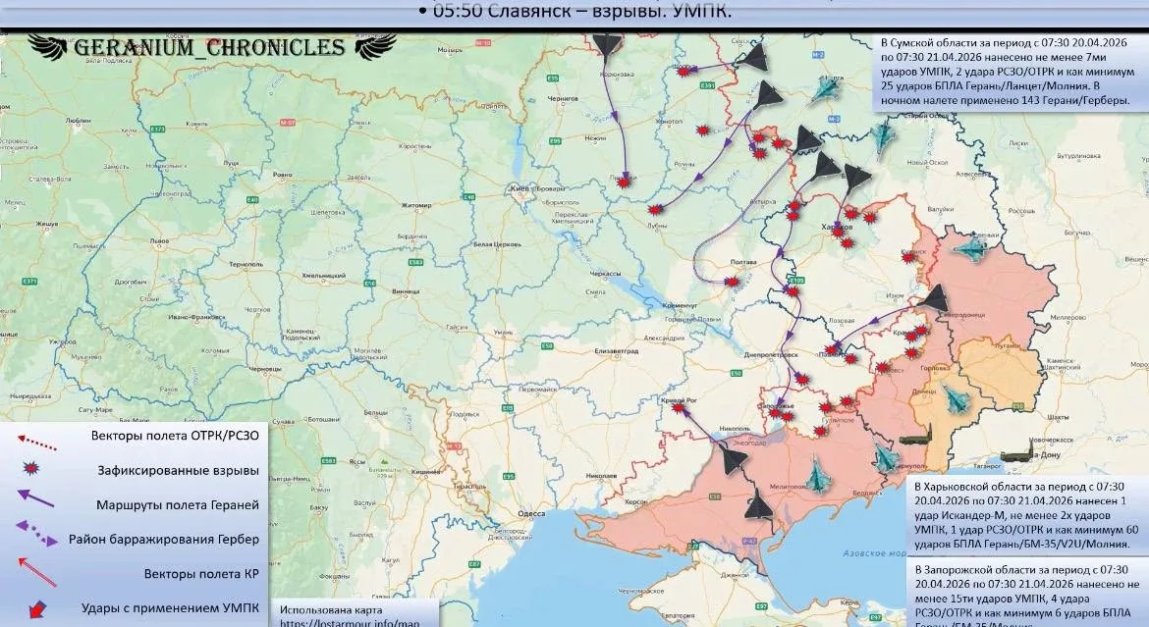Click the explosion marker beside Полтава

coord(732,283)
